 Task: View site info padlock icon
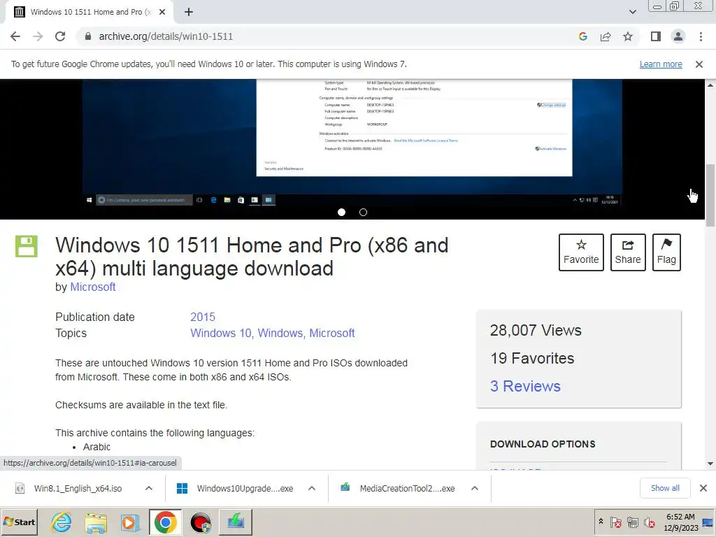pyautogui.click(x=88, y=36)
